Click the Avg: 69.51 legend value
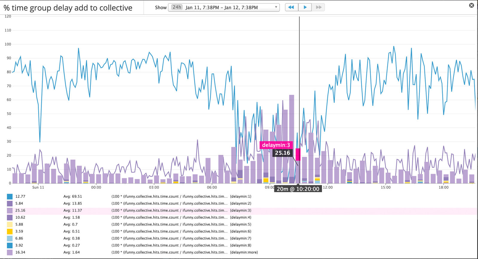 [73, 196]
